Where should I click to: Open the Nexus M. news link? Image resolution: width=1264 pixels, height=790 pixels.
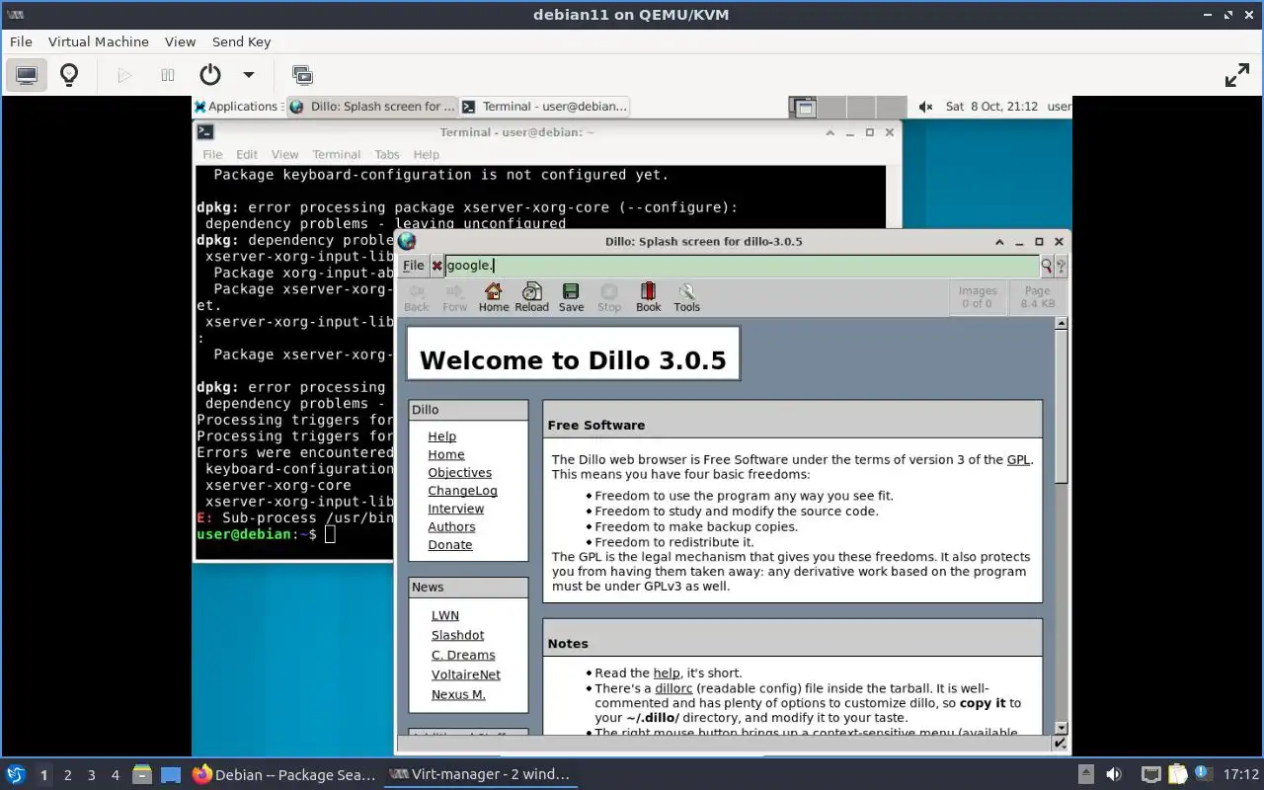pos(458,694)
